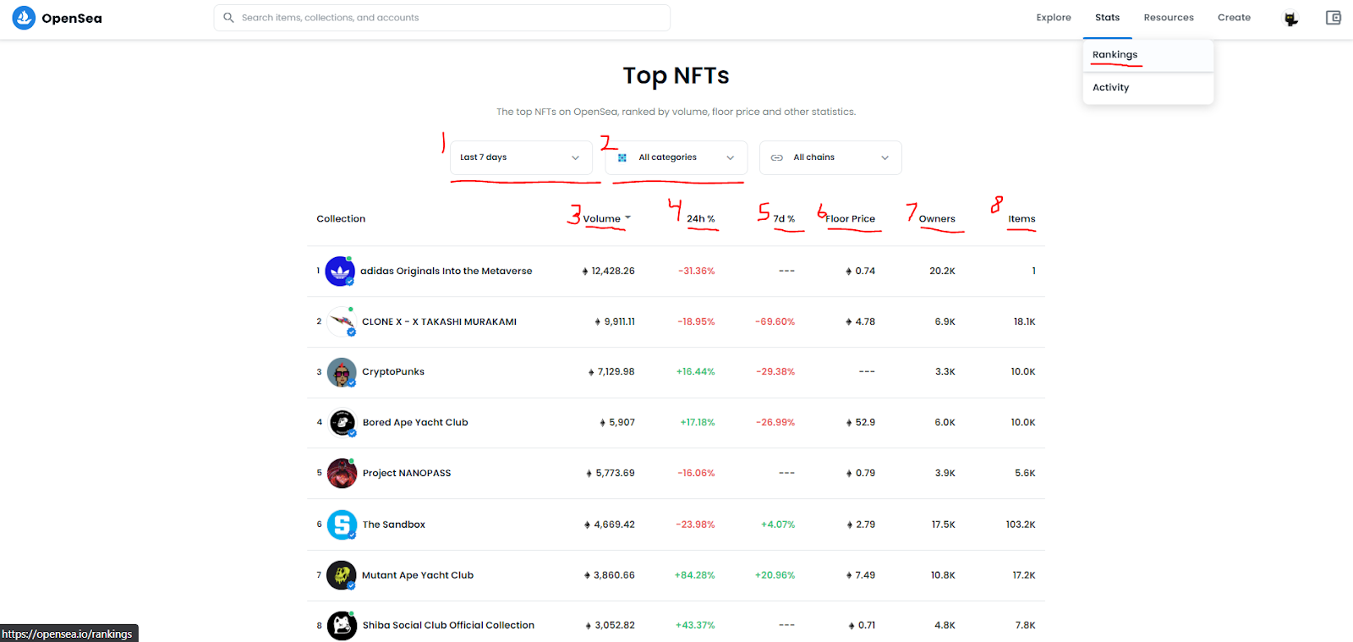Image resolution: width=1353 pixels, height=642 pixels.
Task: Open Shiba Social Club Official Collection link
Action: [x=448, y=626]
